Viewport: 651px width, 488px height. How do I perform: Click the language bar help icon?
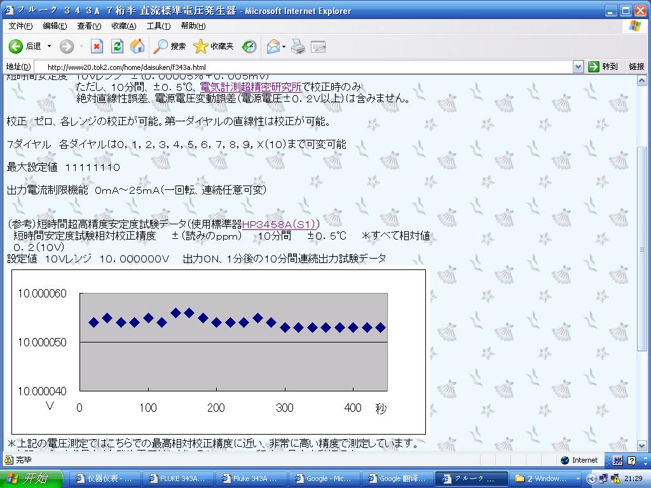coord(632,460)
